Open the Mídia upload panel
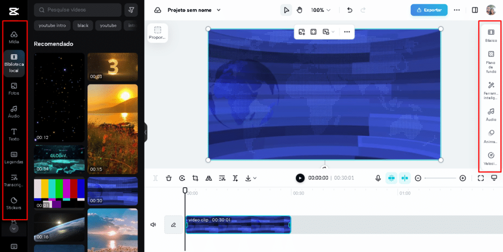The height and width of the screenshot is (252, 503). (x=14, y=37)
